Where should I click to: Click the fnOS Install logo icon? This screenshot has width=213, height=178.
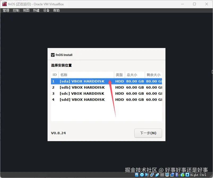click(x=53, y=55)
